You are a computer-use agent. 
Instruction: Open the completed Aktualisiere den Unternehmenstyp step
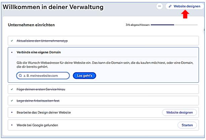coord(42,41)
